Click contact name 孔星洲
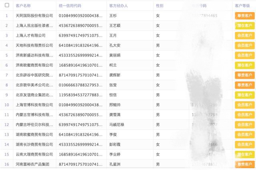 pyautogui.click(x=115, y=164)
